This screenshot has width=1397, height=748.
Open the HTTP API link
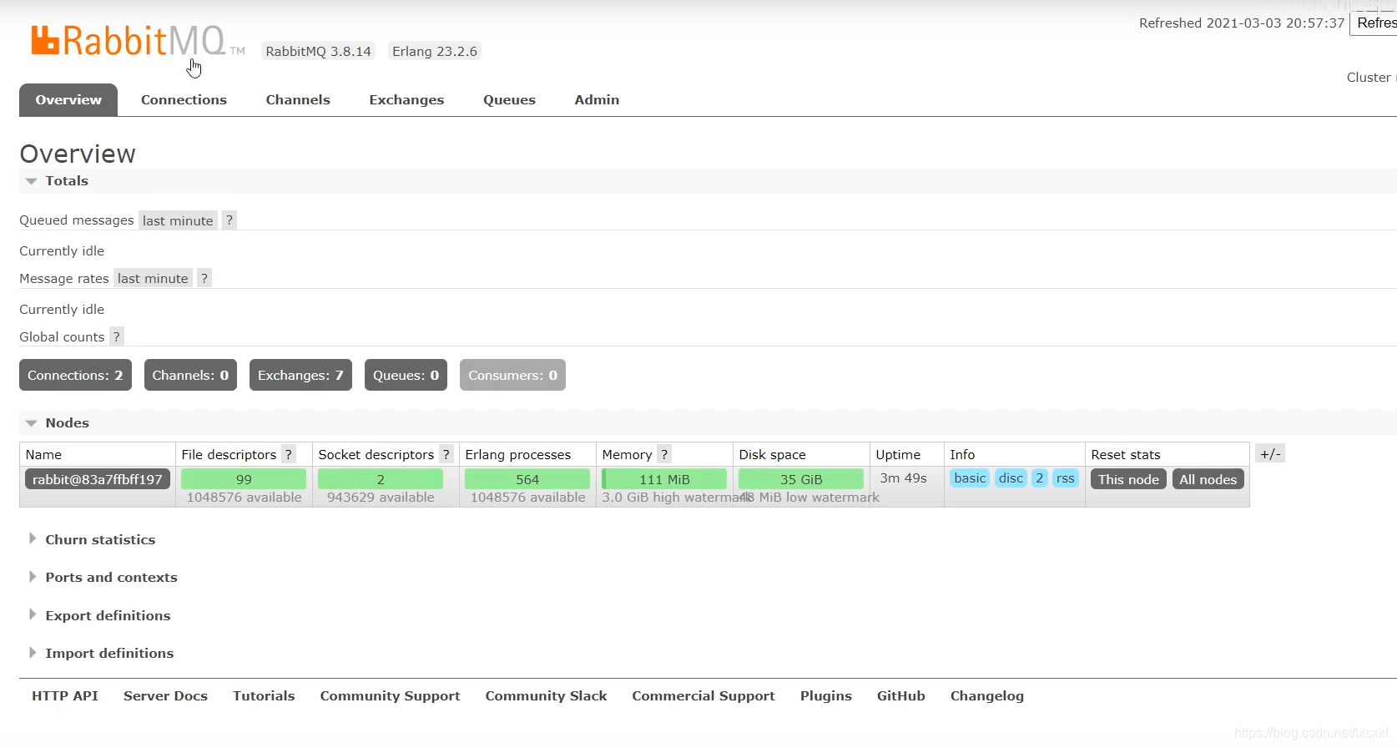coord(65,695)
